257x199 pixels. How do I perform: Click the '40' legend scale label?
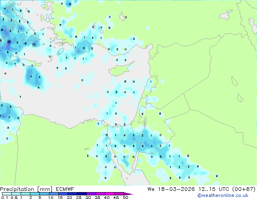point(107,197)
